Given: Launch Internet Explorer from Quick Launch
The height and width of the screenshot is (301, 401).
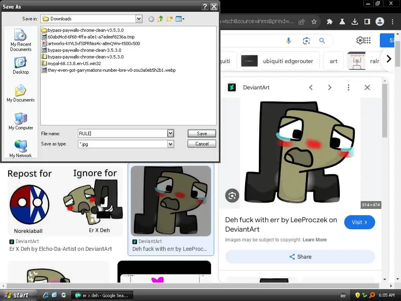Looking at the screenshot, I should tap(46, 295).
